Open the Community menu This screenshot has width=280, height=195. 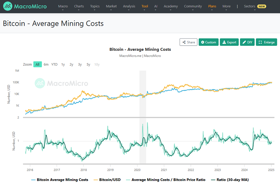(x=193, y=6)
